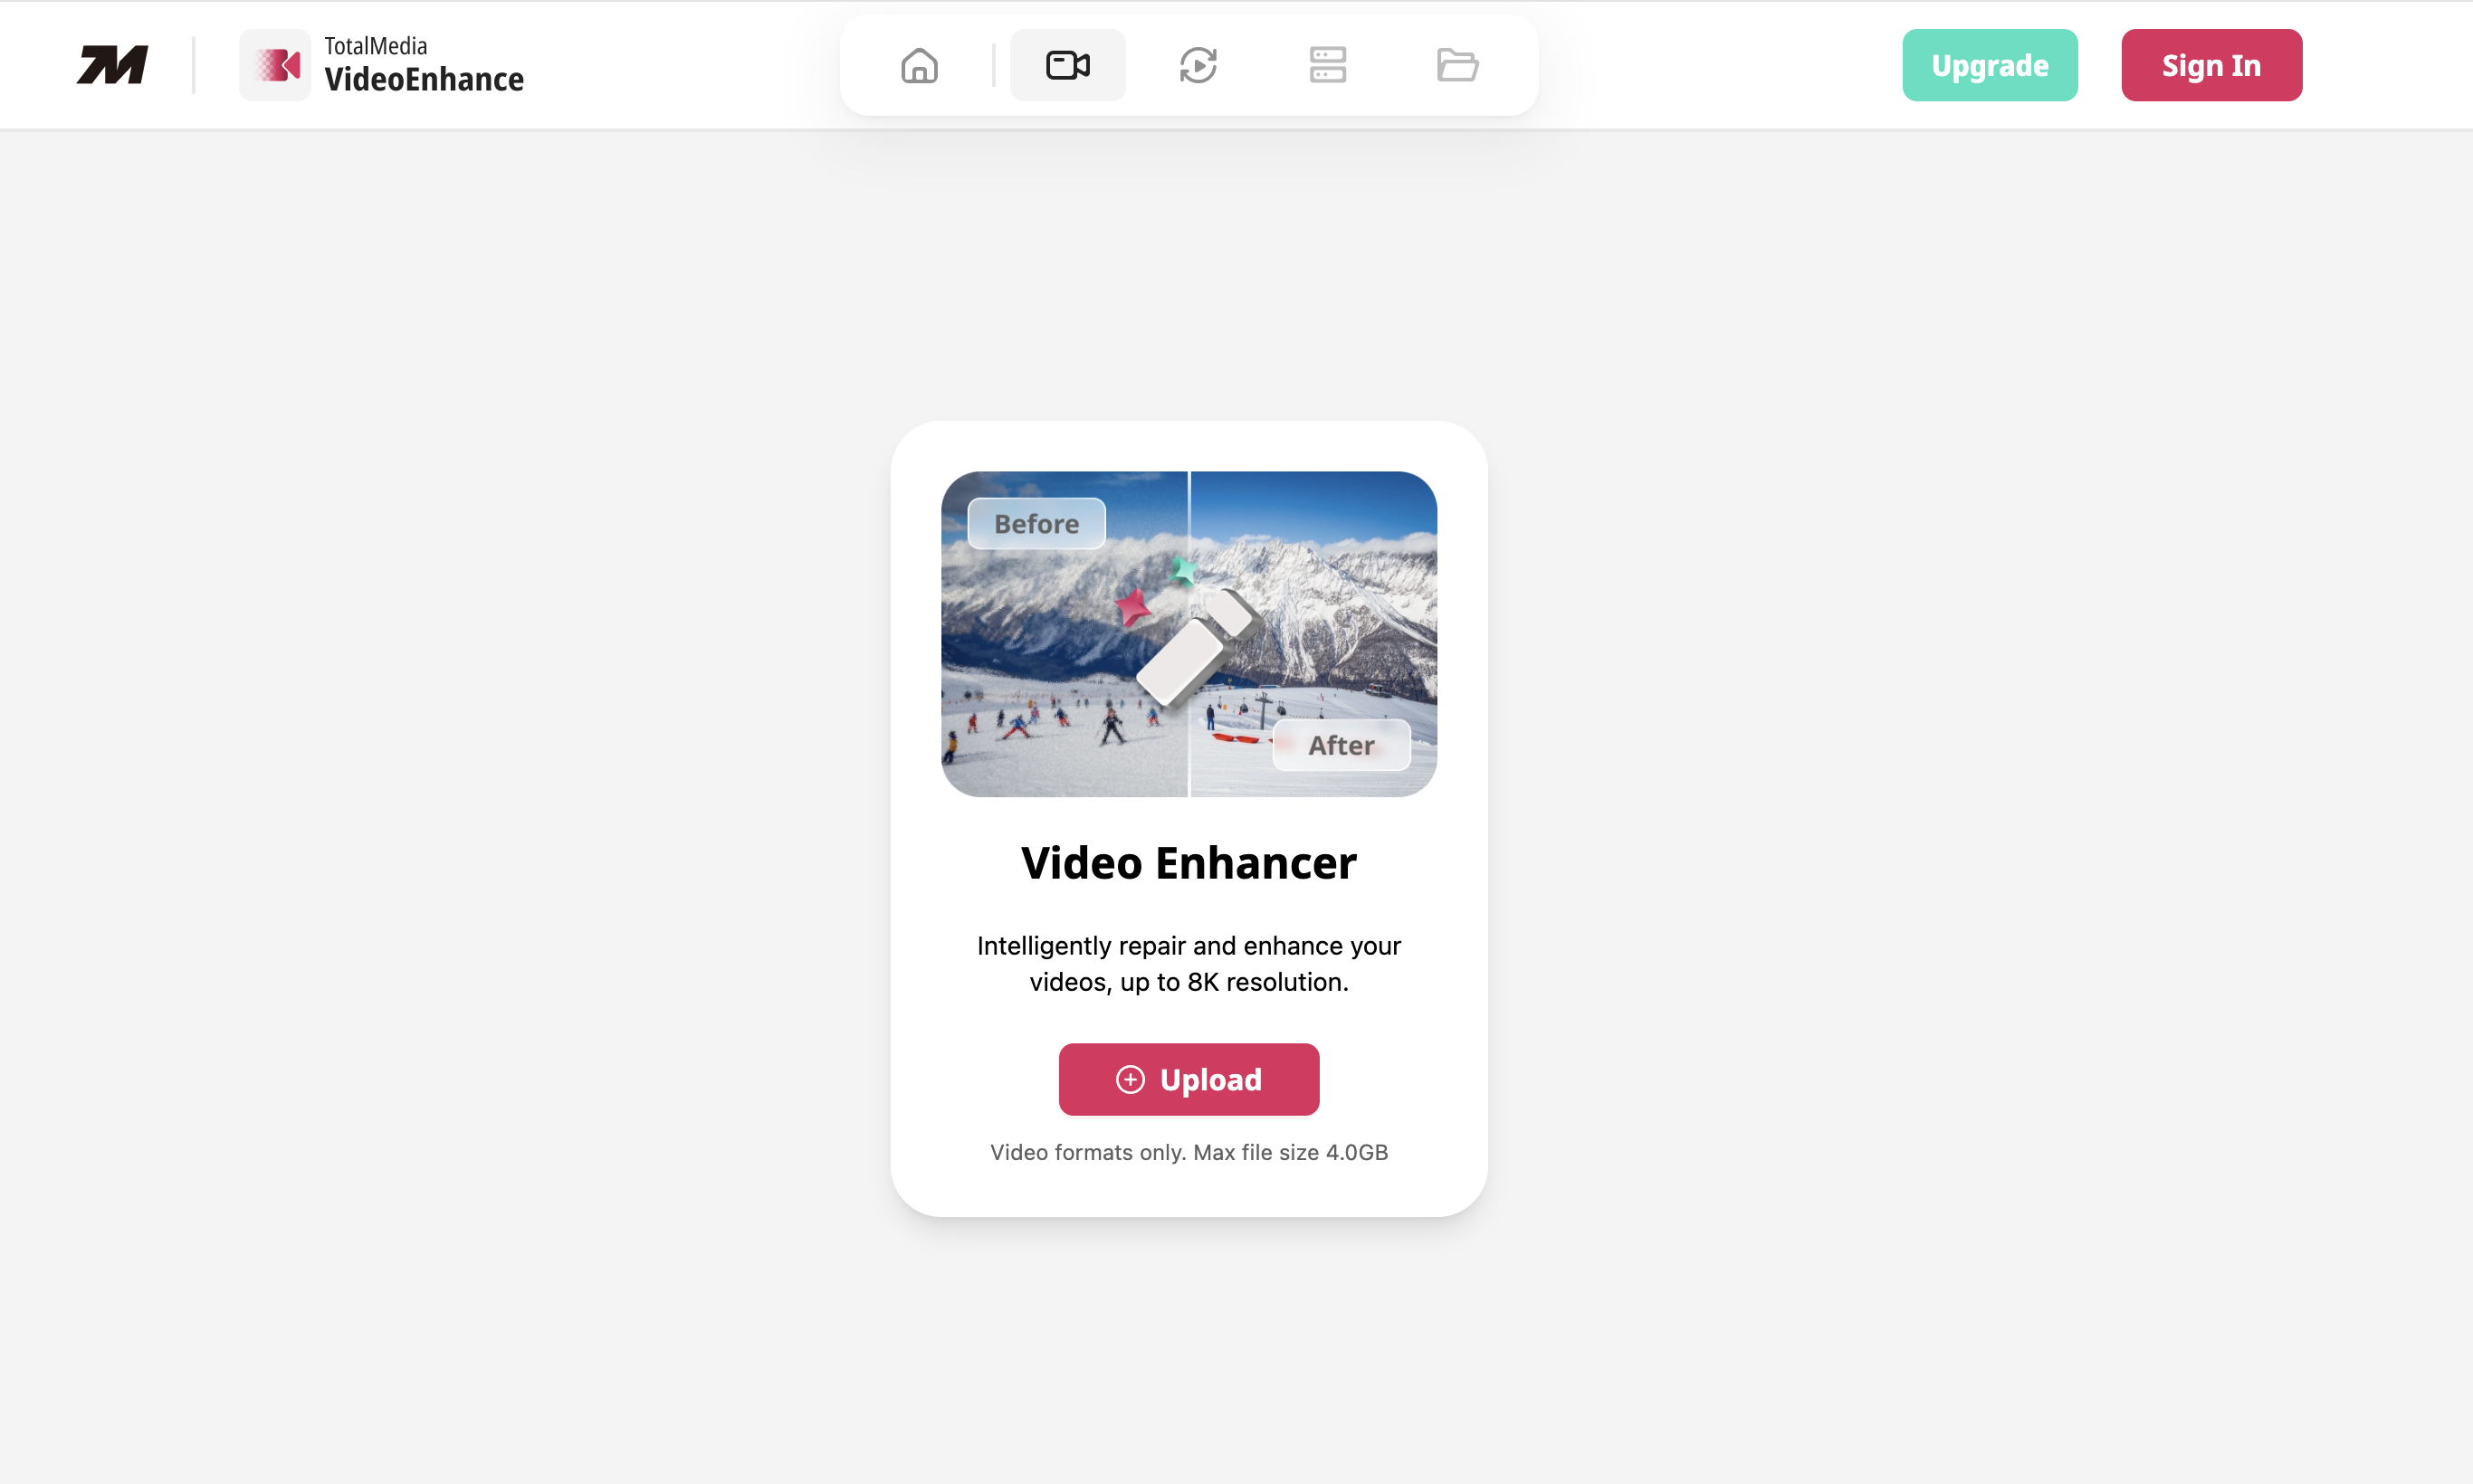Image resolution: width=2473 pixels, height=1484 pixels.
Task: Click the 'Video formats only' note
Action: click(x=1189, y=1152)
